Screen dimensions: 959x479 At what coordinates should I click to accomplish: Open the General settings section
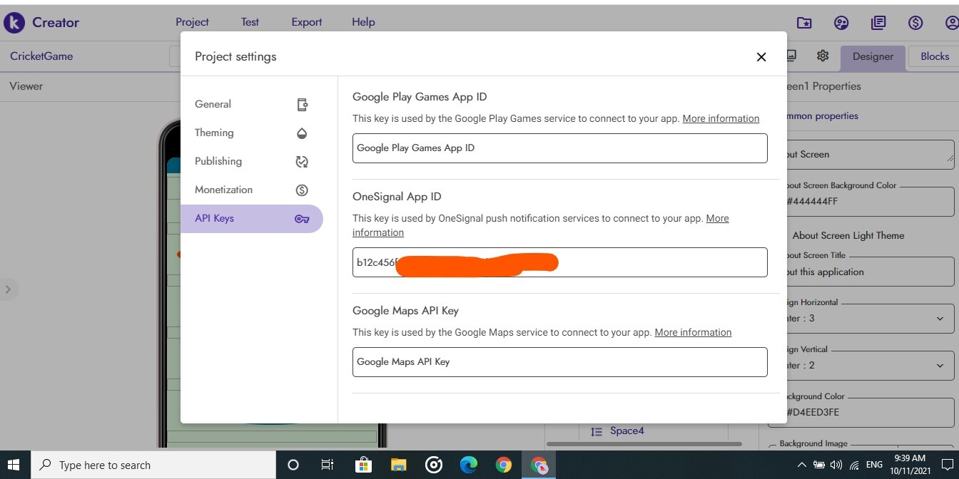(x=213, y=104)
